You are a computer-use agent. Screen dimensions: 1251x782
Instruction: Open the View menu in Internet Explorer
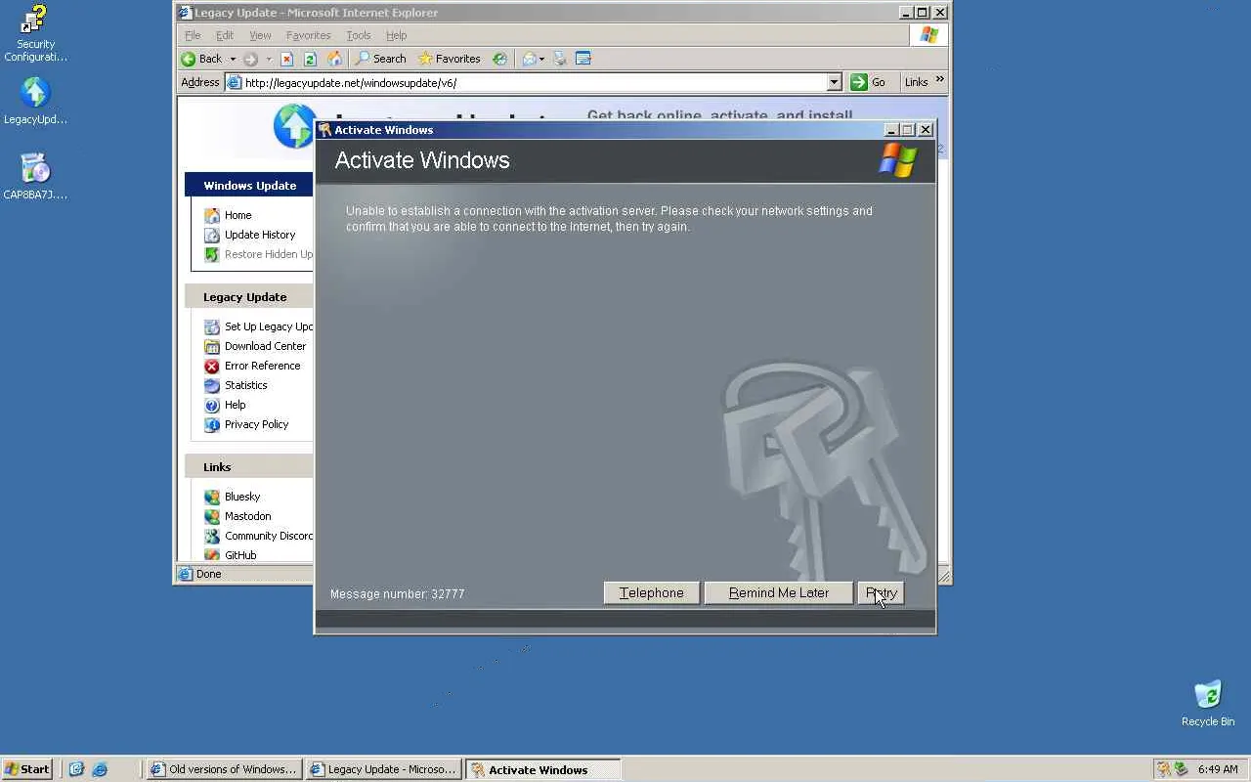pos(260,35)
